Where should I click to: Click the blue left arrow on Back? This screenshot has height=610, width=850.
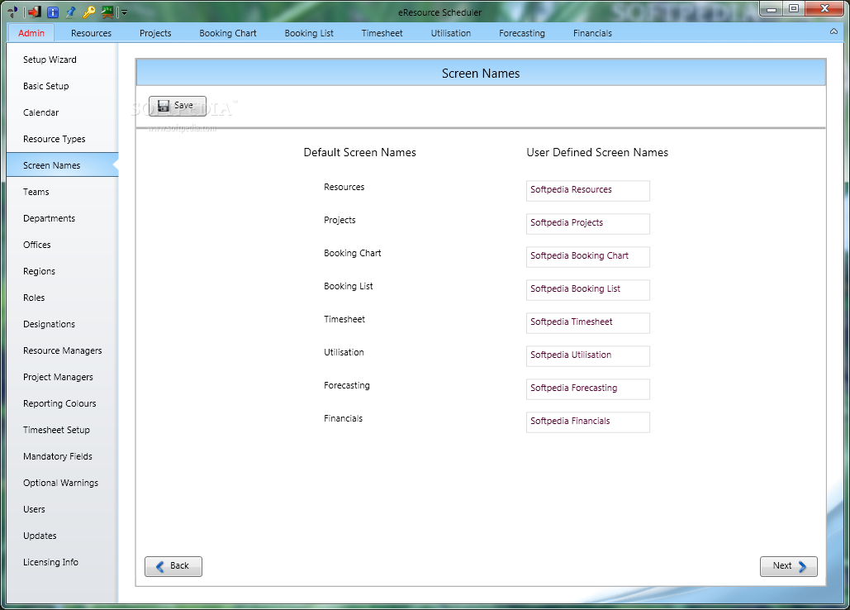(160, 567)
